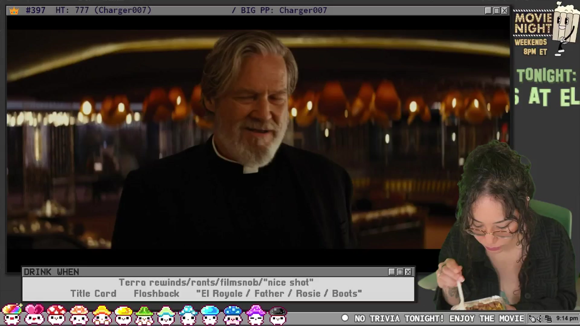The image size is (580, 326).
Task: Click the 'El Royale / Father / Rosie / Boots' rule
Action: (279, 294)
